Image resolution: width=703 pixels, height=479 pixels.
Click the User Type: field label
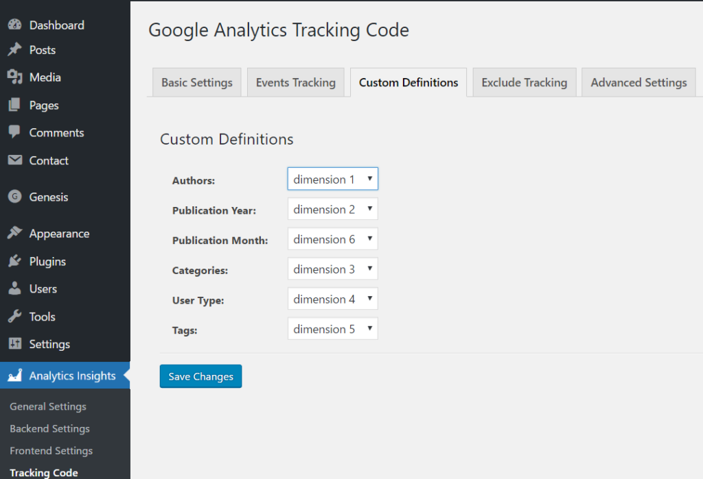point(198,300)
